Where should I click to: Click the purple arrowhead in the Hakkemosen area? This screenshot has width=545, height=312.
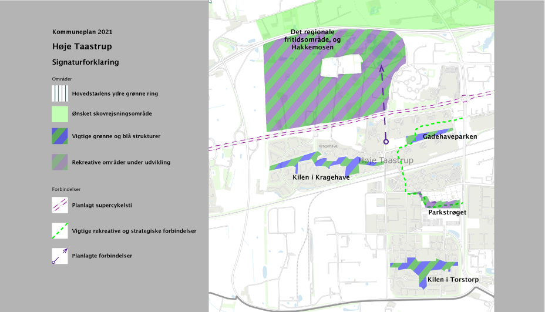point(381,68)
